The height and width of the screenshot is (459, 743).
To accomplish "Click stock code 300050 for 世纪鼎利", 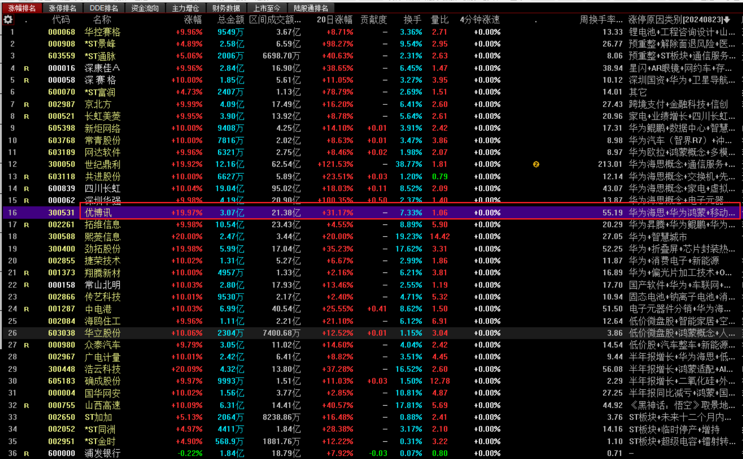I will [61, 164].
